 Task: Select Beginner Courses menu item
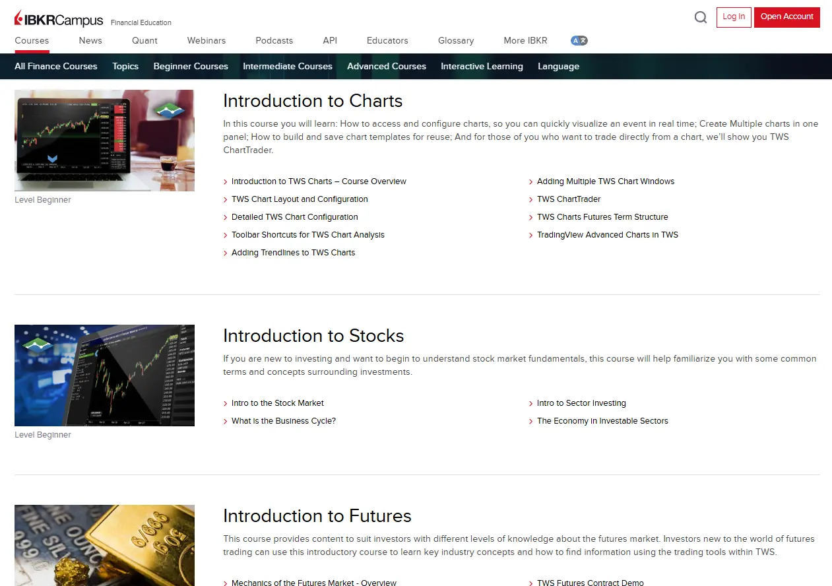pos(191,66)
